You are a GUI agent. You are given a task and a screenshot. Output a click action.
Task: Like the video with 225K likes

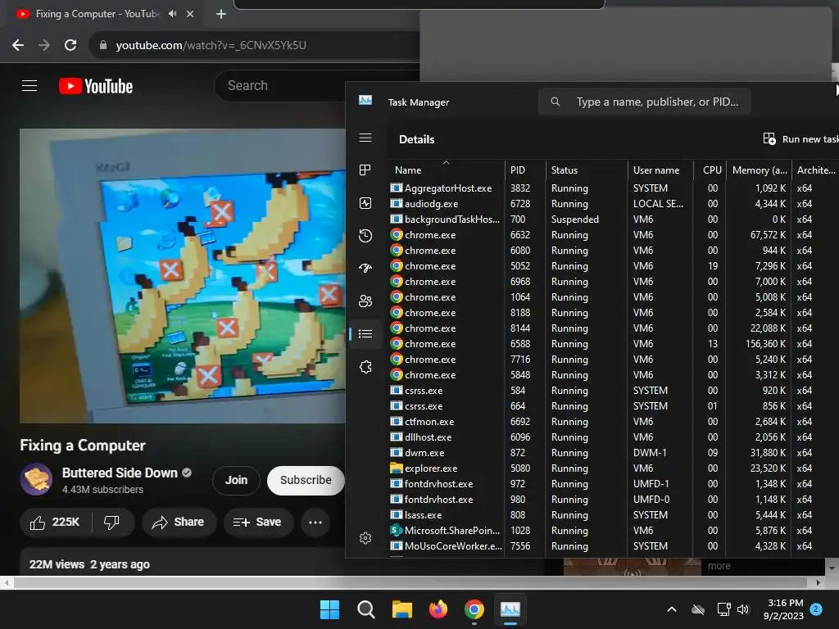[56, 522]
